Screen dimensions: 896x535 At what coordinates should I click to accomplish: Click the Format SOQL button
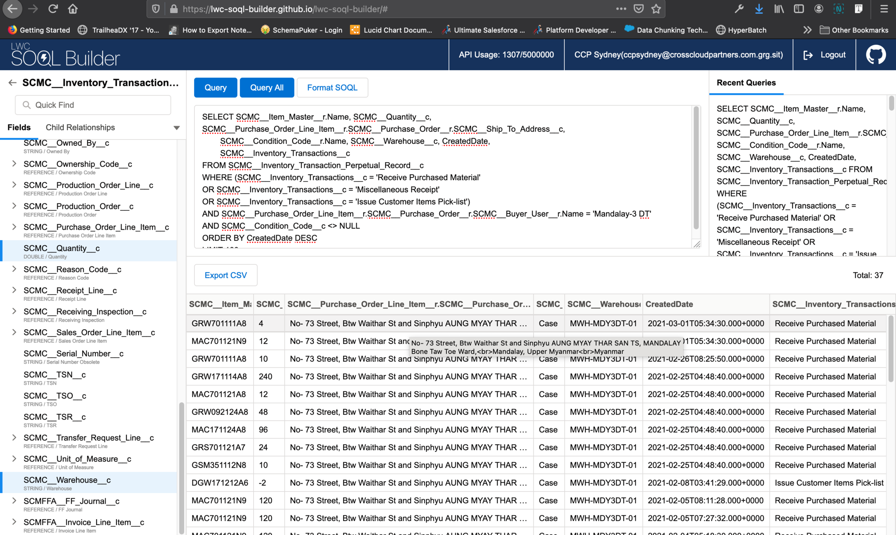332,88
